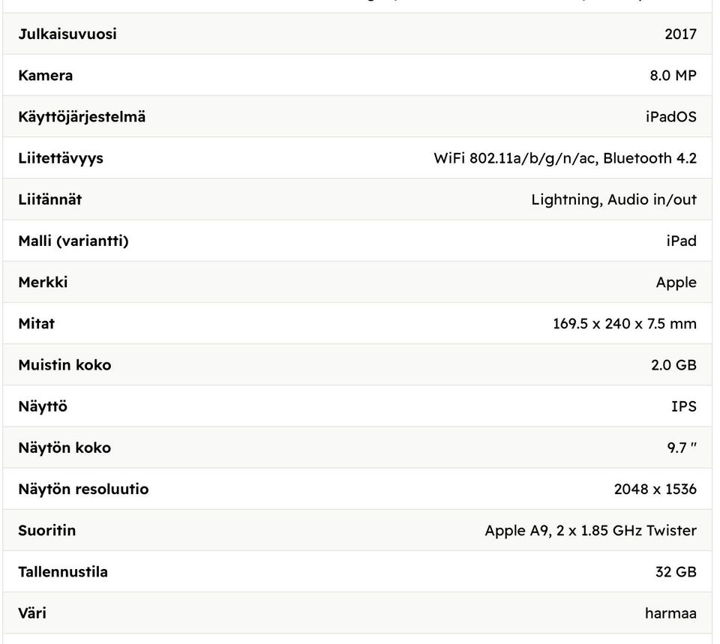Select the Apple A9 processor value
Image resolution: width=720 pixels, height=644 pixels.
tap(591, 531)
